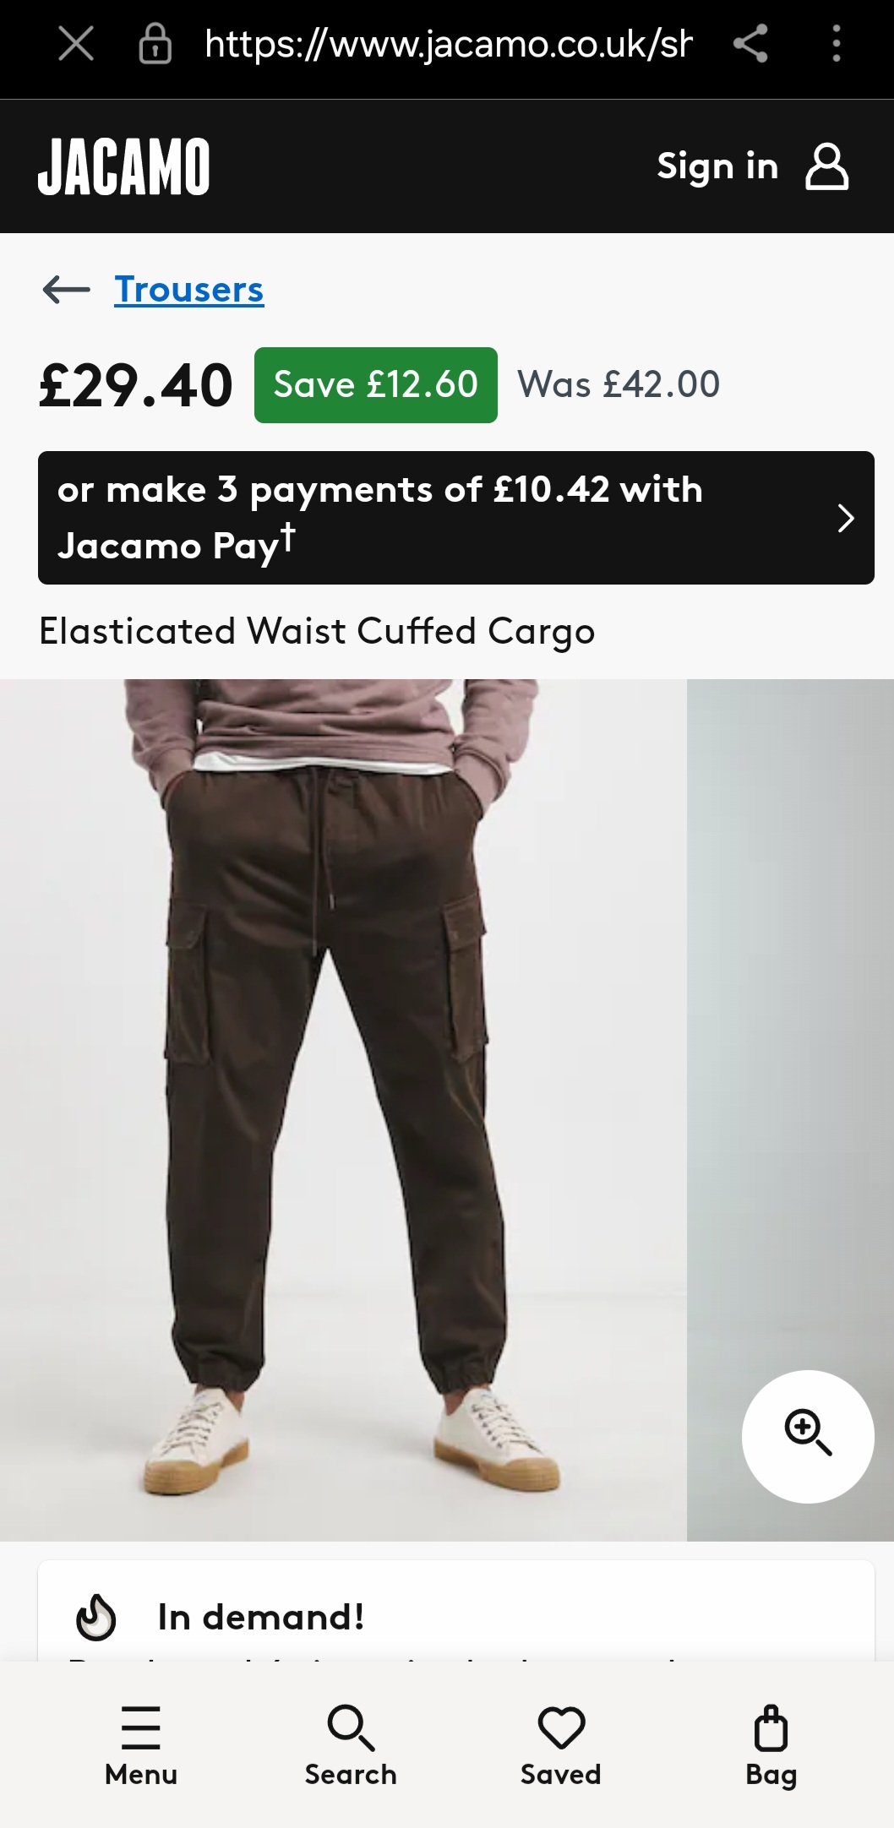Tap the back arrow beside Trousers
Screen dimensions: 894x1828
66,290
